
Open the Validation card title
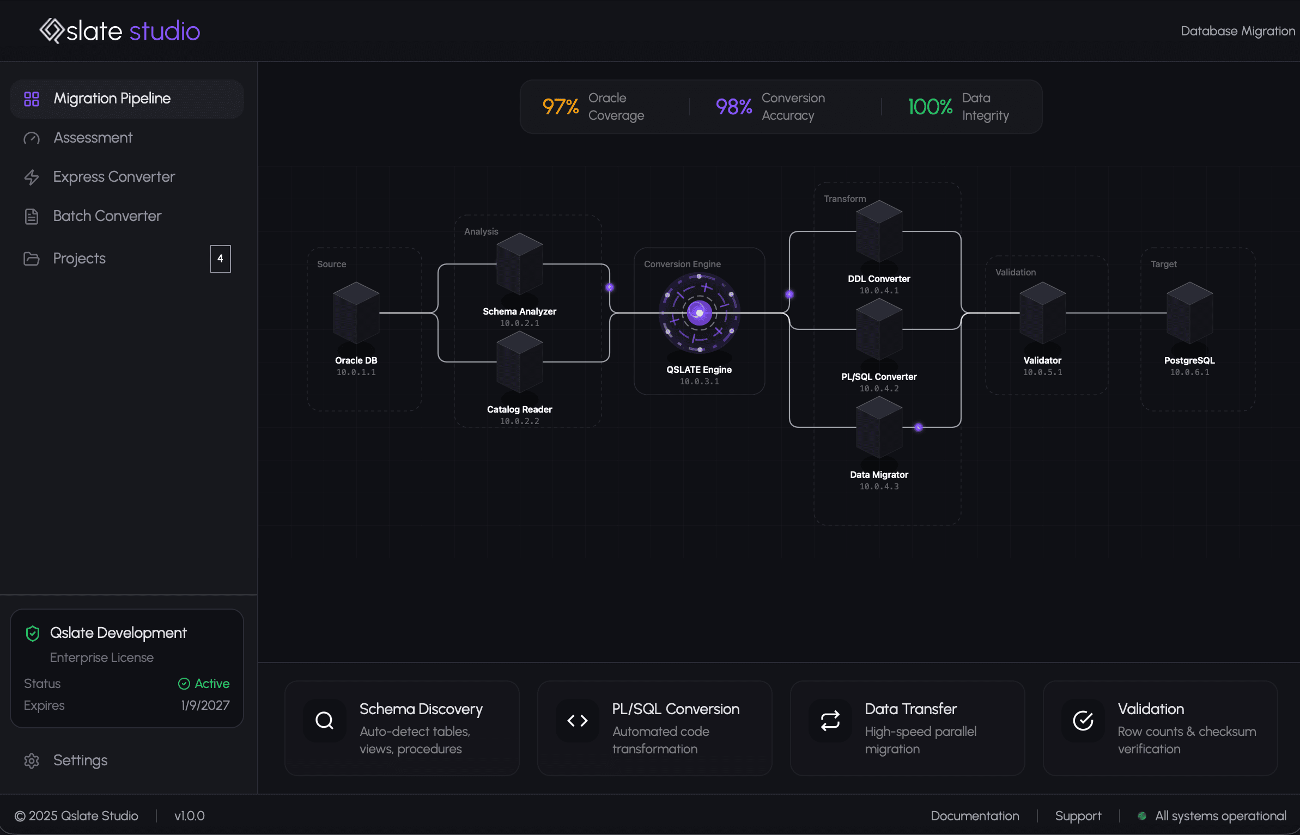[x=1151, y=709]
